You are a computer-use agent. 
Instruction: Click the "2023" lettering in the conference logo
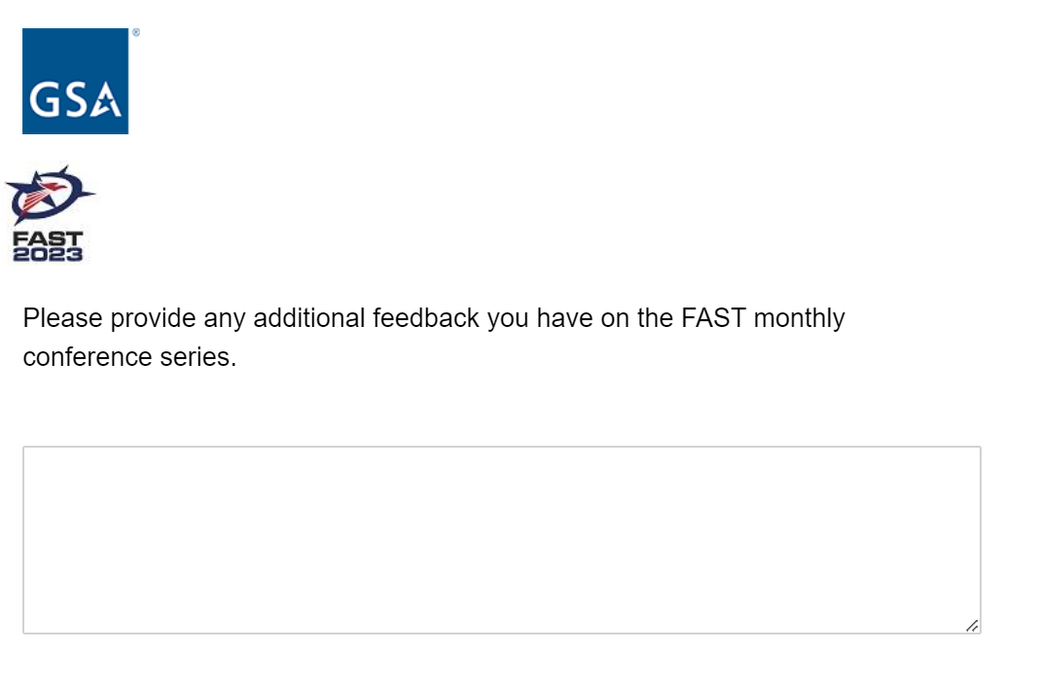[x=48, y=254]
